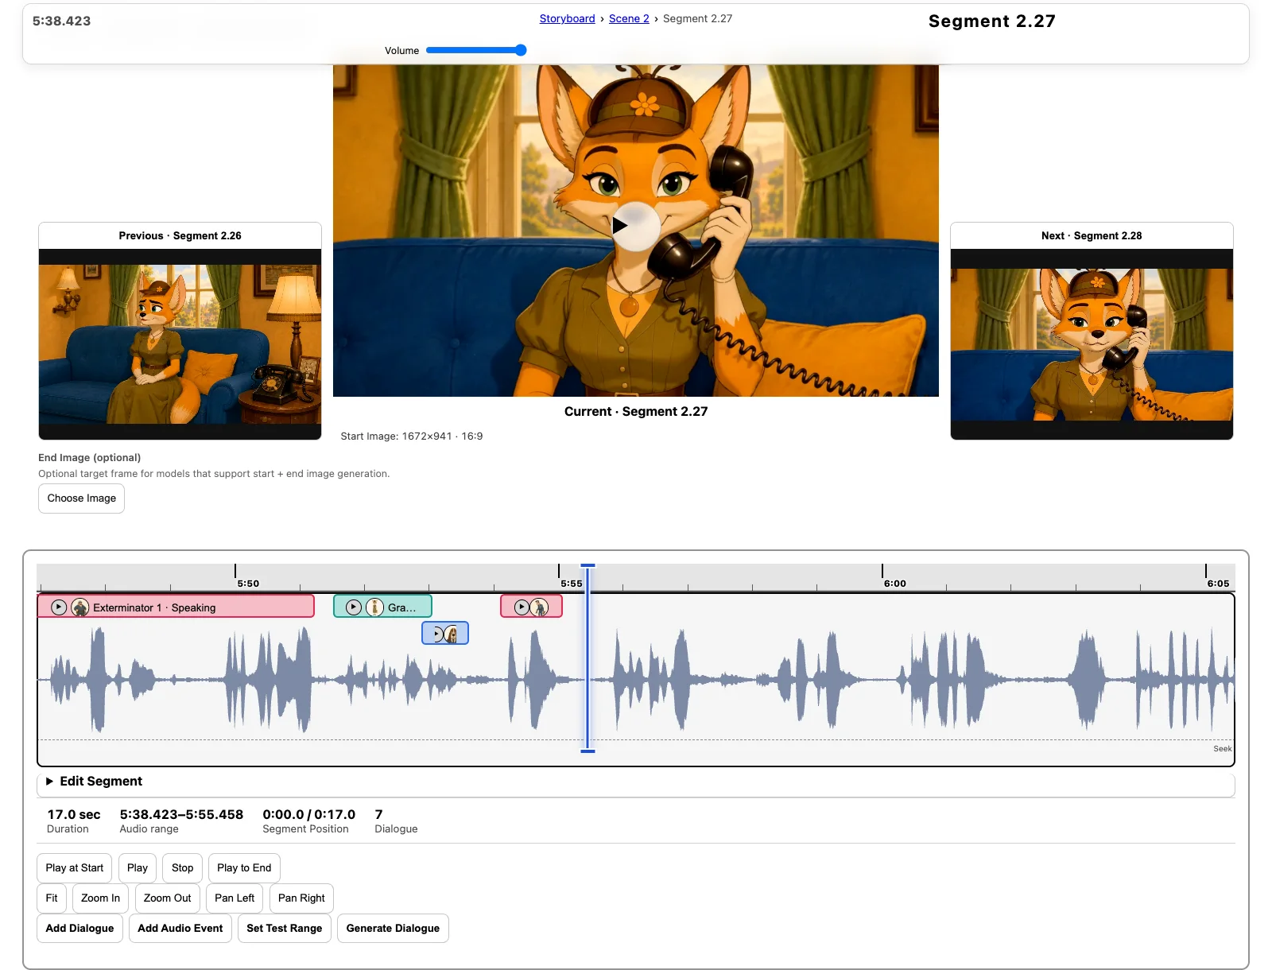Image resolution: width=1272 pixels, height=970 pixels.
Task: Click the 5:50 mark on the timeline ruler
Action: coord(247,584)
